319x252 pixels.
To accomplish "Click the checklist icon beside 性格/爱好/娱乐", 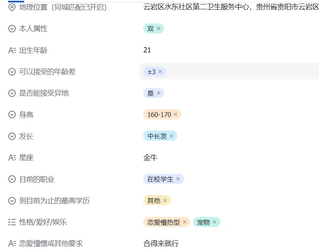I will point(12,222).
